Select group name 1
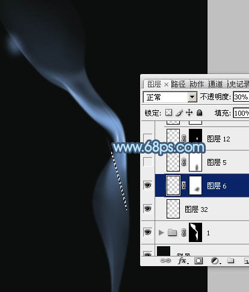249x292 pixels. tap(208, 233)
